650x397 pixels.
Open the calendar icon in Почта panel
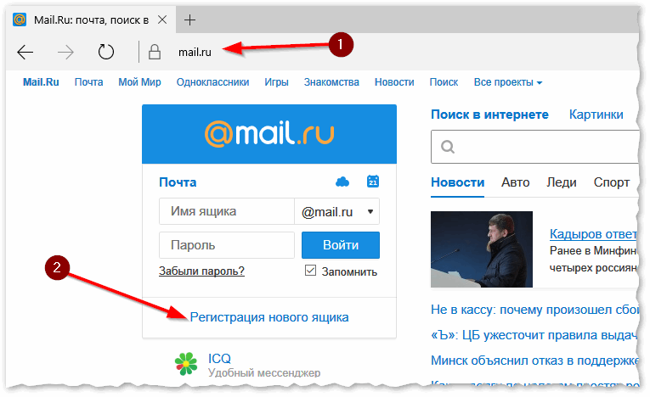tap(373, 182)
